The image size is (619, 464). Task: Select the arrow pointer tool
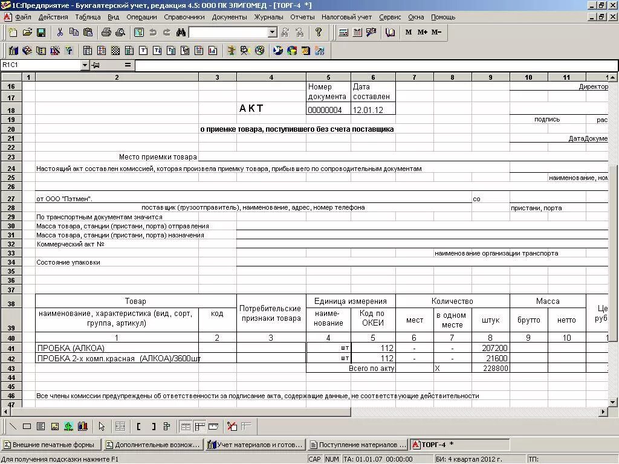[x=102, y=427]
